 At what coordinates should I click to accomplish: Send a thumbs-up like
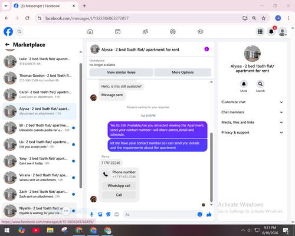click(x=209, y=214)
